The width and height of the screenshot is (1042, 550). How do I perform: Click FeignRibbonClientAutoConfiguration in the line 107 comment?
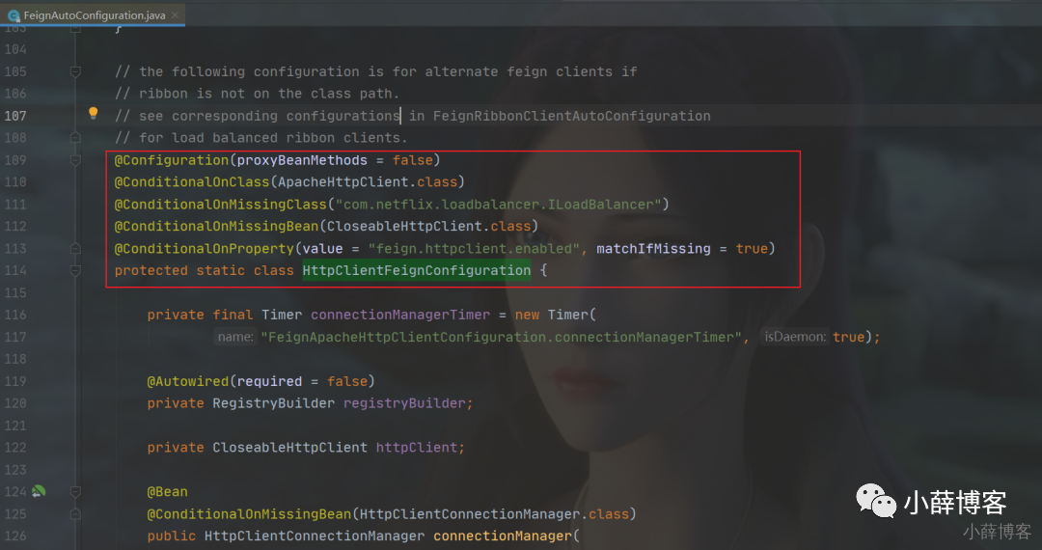tap(571, 116)
